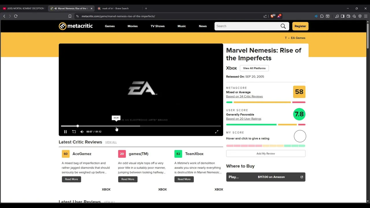
Task: Go back with the browser back arrow
Action: [x=4, y=16]
